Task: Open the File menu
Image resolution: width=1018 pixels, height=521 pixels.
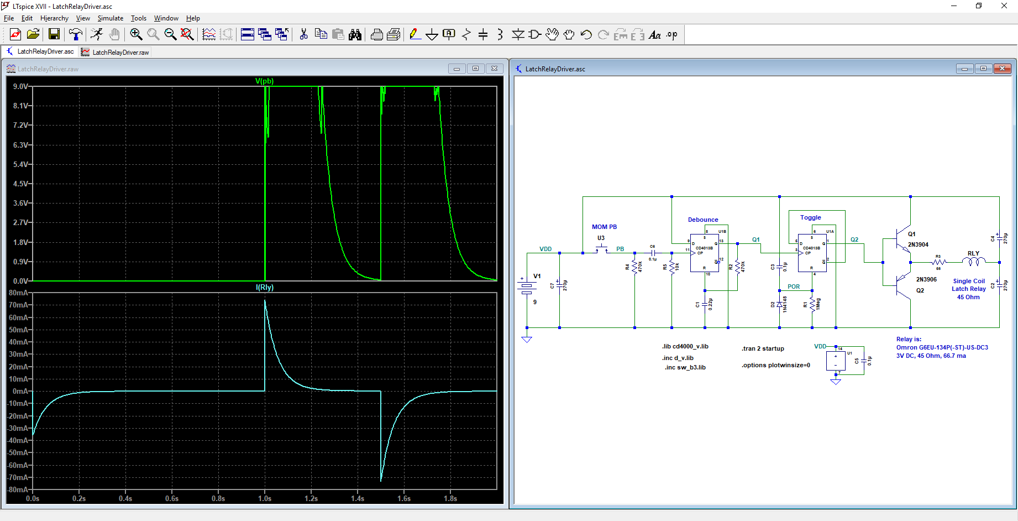Action: [x=9, y=18]
